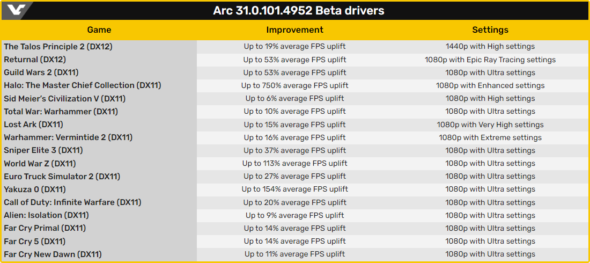
Task: Select Call of Duty: Infinite Warfare row
Action: pos(72,202)
